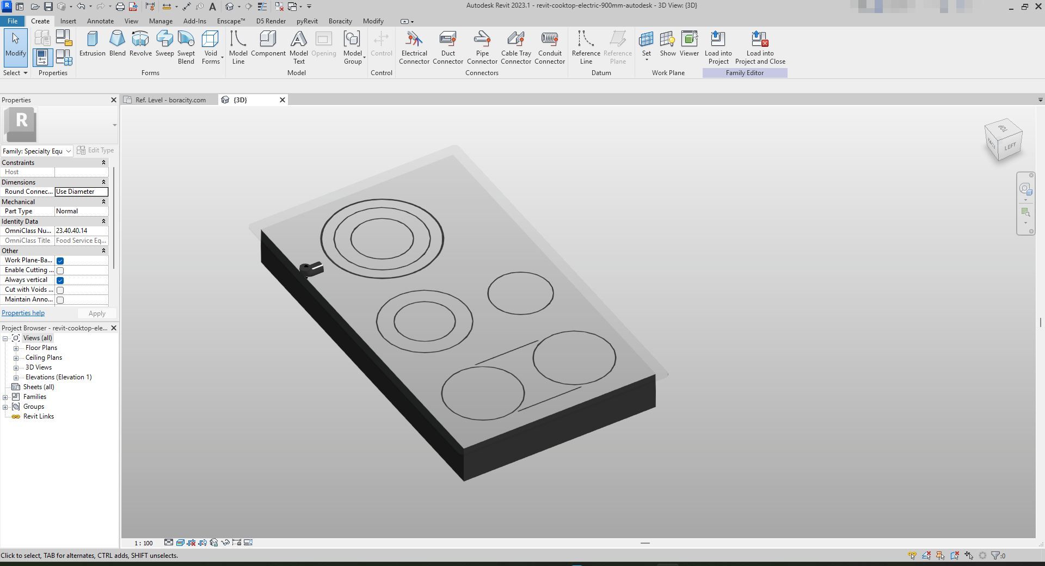
Task: Add a Duct Connector
Action: coord(448,47)
